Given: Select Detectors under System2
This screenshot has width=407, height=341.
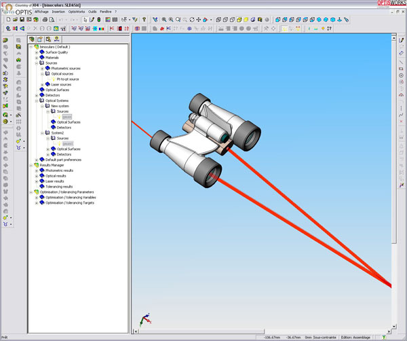Looking at the screenshot, I should 64,154.
